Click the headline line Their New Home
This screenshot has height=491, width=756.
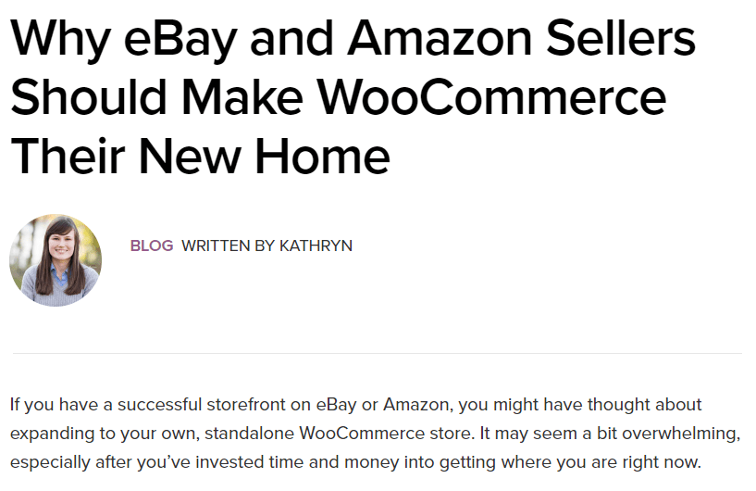[200, 155]
